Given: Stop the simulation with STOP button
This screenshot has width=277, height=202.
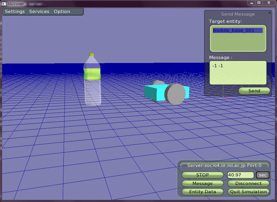Looking at the screenshot, I should tap(202, 175).
